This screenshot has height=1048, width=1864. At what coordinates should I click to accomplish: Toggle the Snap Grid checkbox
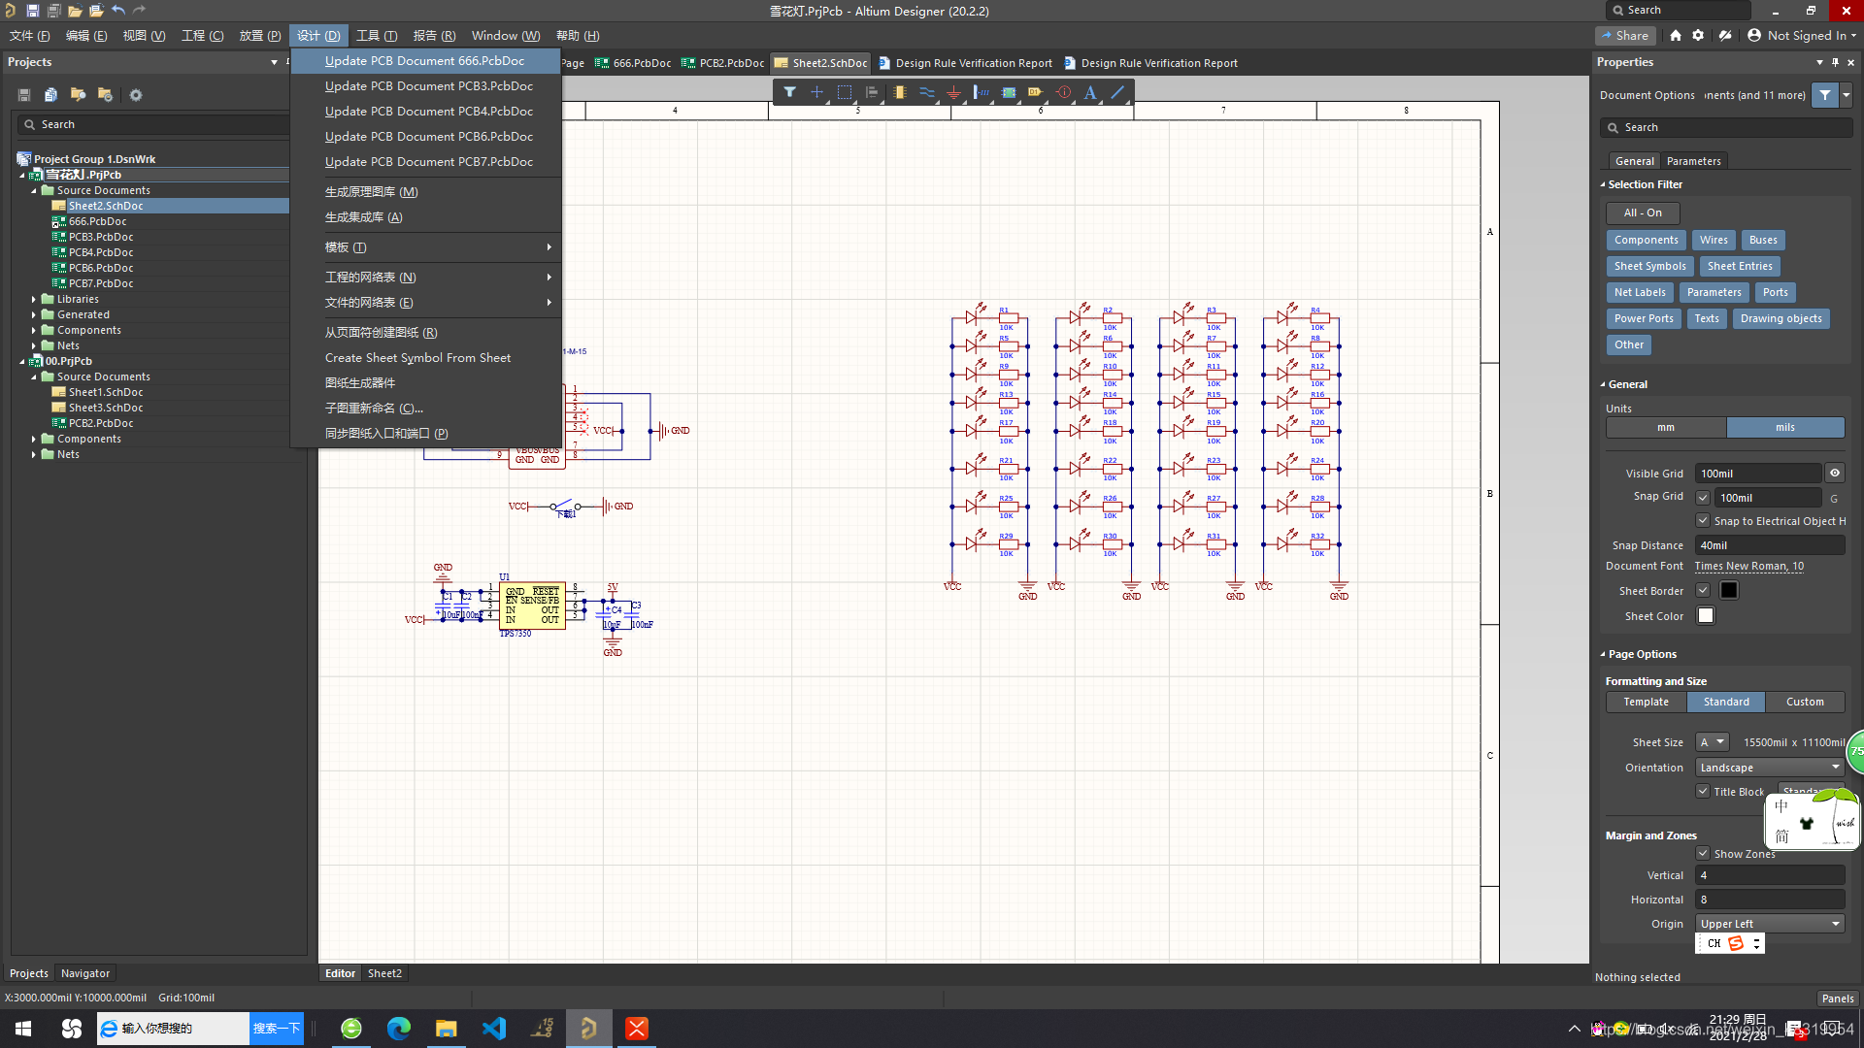point(1703,498)
